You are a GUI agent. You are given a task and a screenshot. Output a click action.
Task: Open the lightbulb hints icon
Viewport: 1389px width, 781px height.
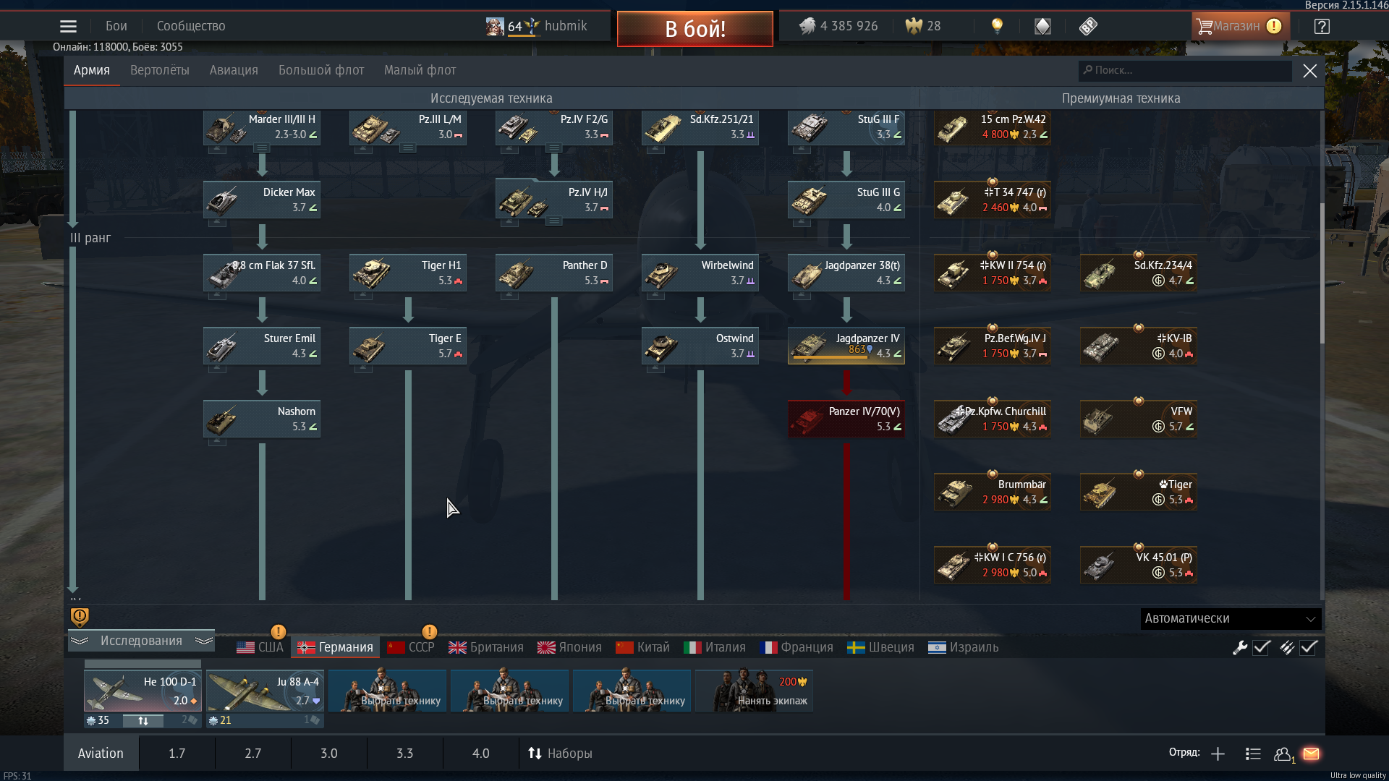(997, 27)
